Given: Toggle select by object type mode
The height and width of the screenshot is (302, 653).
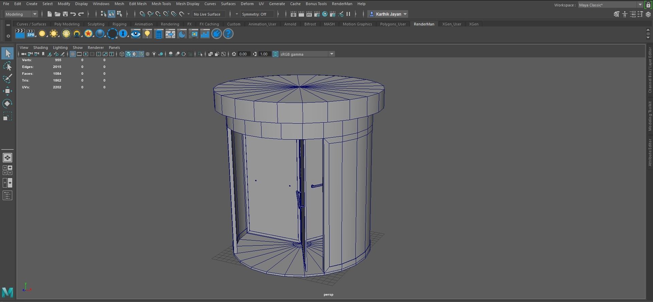Looking at the screenshot, I should (111, 14).
